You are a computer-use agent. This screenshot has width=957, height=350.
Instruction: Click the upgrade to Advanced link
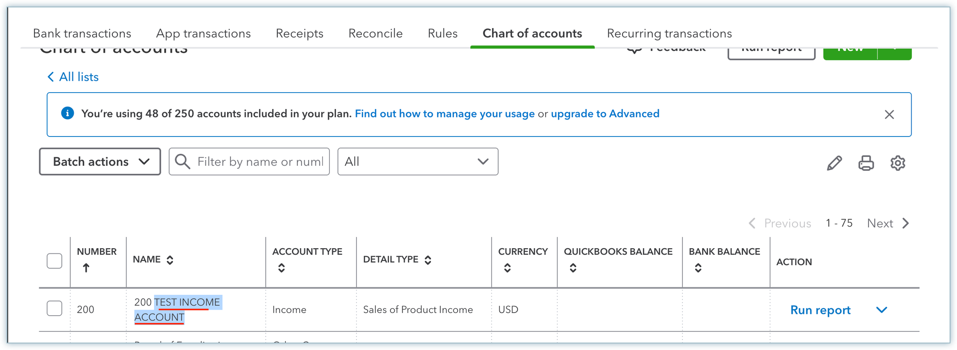coord(605,114)
